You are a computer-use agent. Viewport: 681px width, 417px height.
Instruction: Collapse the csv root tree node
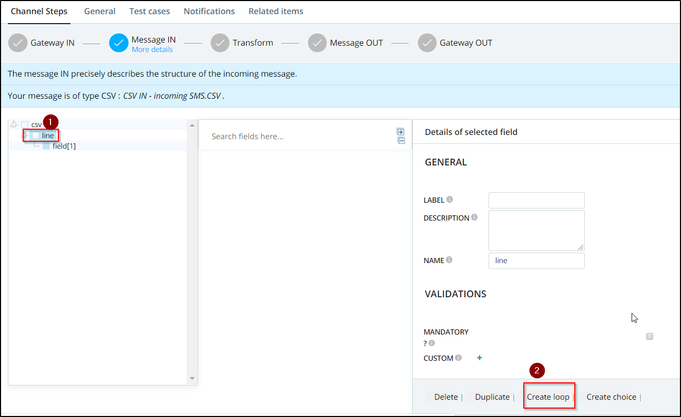tap(14, 124)
